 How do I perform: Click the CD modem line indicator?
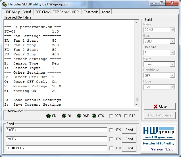(x=48, y=116)
